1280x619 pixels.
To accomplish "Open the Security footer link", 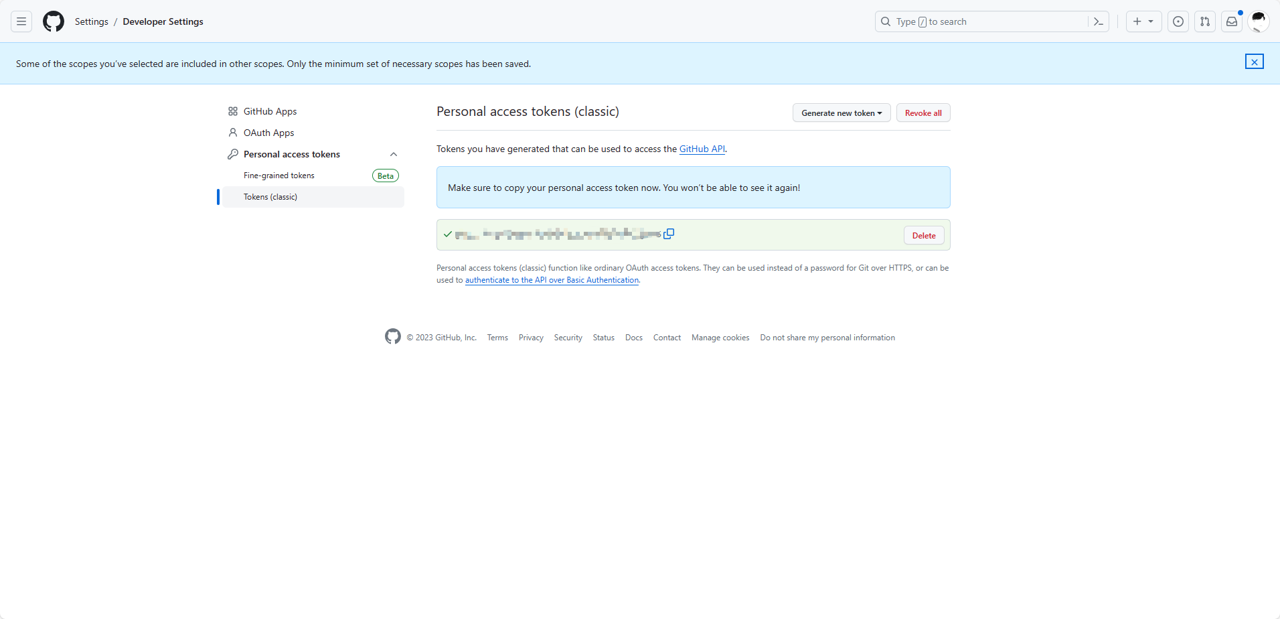I will point(568,338).
